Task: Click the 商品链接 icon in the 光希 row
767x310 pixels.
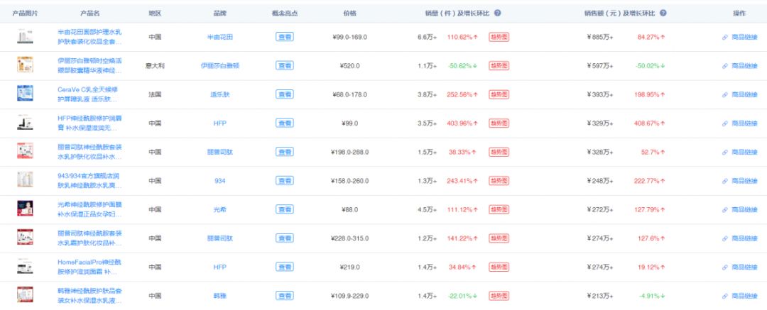Action: 725,210
